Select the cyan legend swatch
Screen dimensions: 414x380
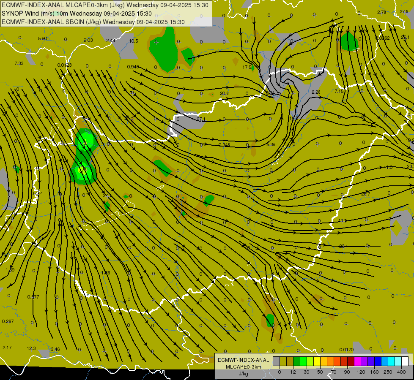pos(391,361)
